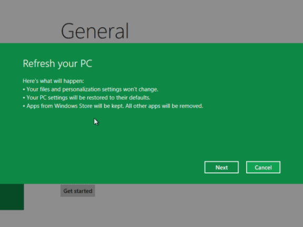The image size is (303, 227).
Task: Click the "Here's what will happen:" line
Action: click(x=53, y=81)
